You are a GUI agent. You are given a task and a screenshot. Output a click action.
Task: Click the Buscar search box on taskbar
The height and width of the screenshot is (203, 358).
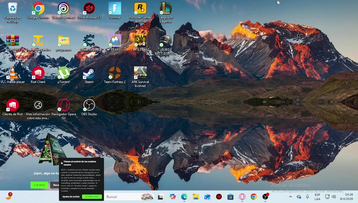click(129, 197)
